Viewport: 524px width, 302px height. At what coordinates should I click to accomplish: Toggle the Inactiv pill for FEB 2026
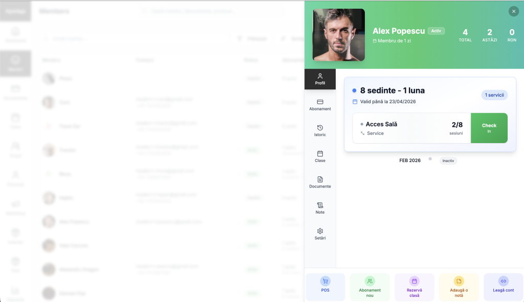point(448,160)
